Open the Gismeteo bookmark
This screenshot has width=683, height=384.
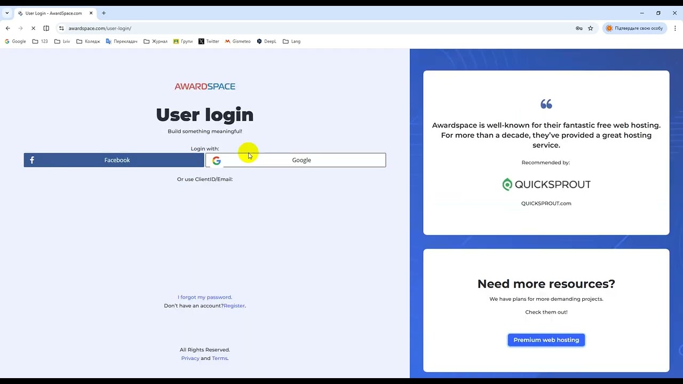click(x=238, y=41)
